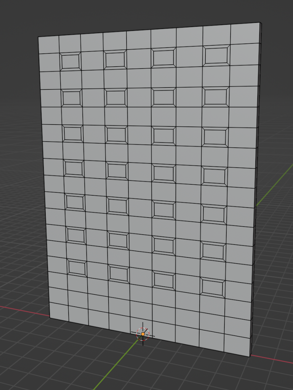Click the wall's top-left corner vertex
The image size is (293, 390).
pos(38,37)
